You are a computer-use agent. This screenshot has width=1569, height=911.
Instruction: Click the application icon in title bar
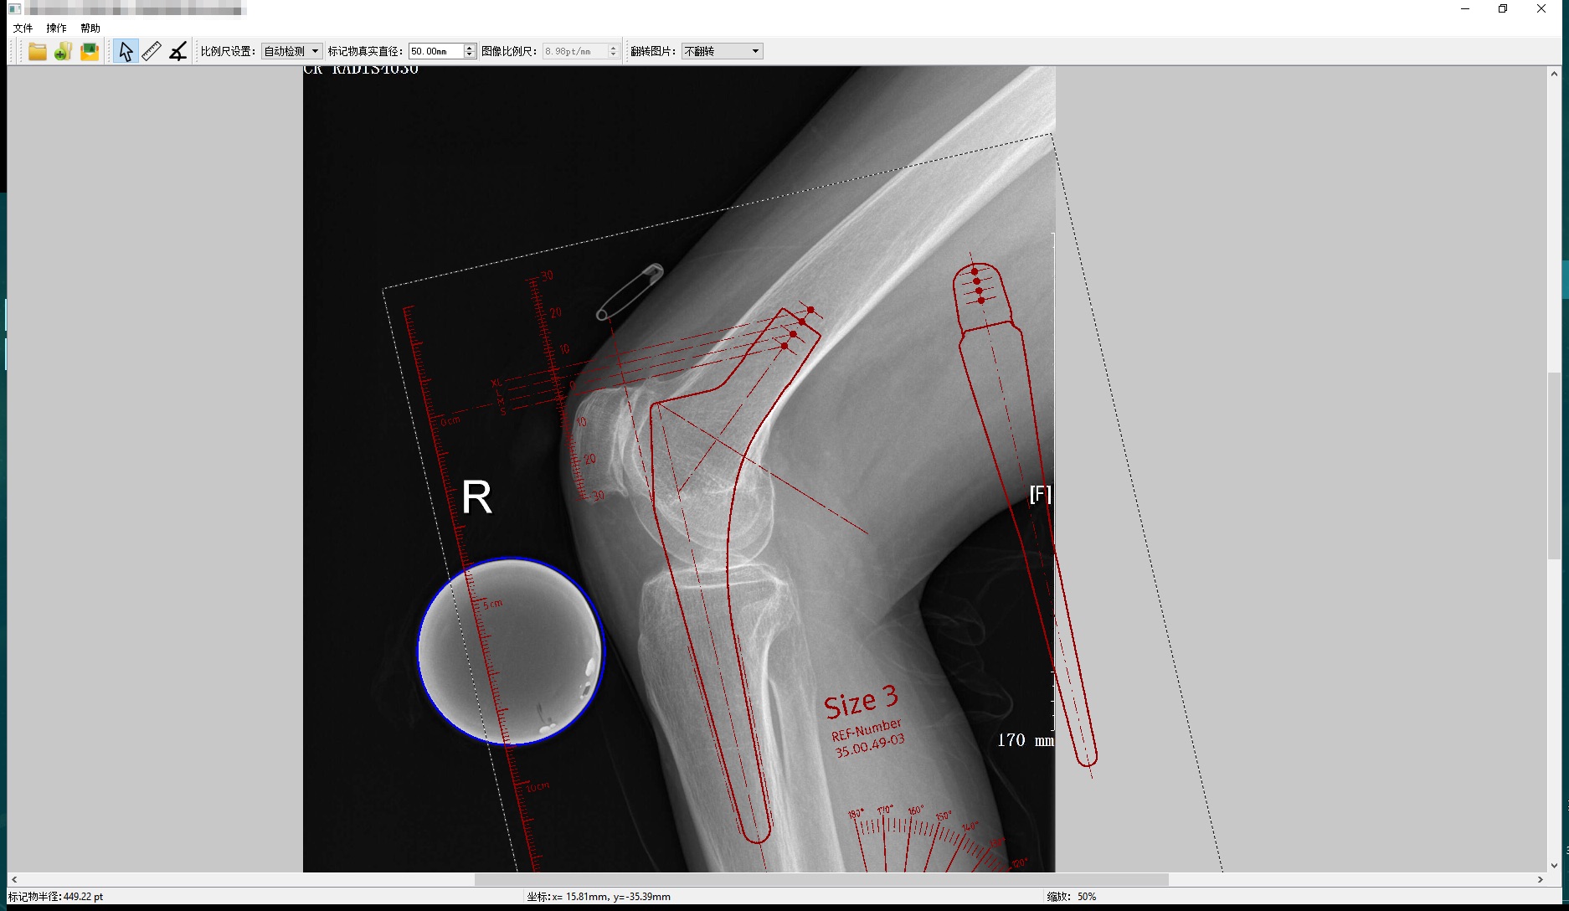coord(14,8)
